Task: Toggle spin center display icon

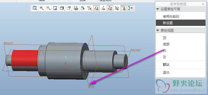Action: click(130, 8)
